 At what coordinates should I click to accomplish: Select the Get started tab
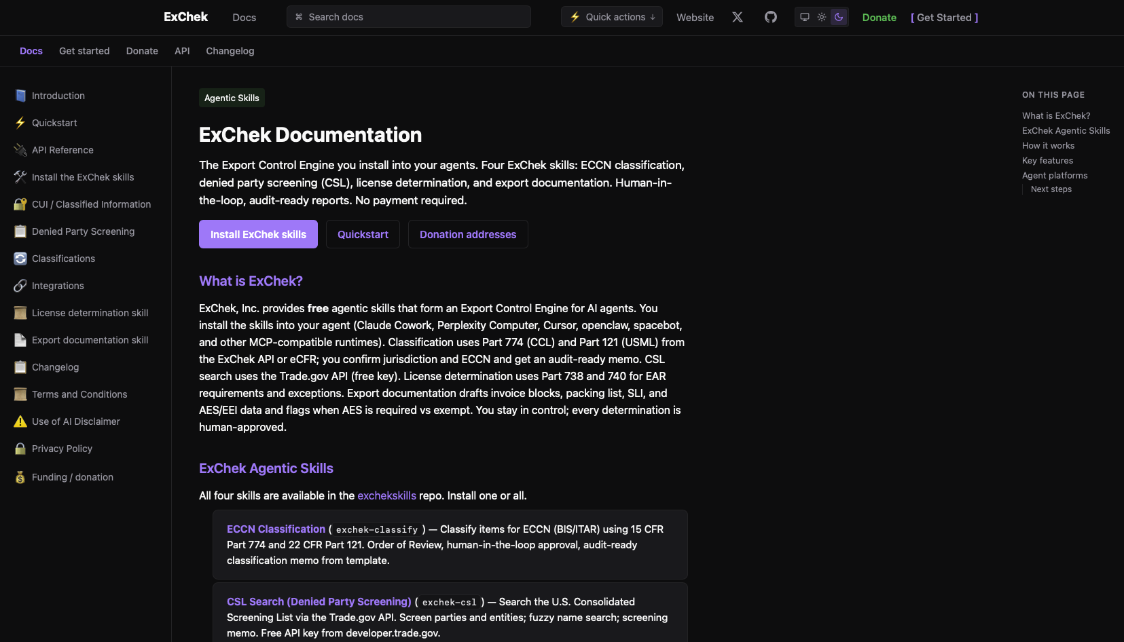tap(84, 51)
